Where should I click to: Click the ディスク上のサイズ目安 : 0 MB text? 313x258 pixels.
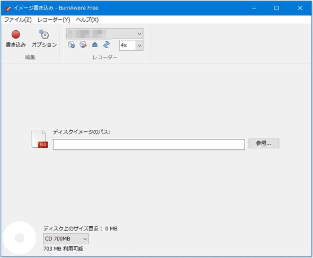[81, 228]
